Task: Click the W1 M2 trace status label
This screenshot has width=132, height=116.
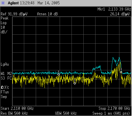Action: pyautogui.click(x=6, y=73)
